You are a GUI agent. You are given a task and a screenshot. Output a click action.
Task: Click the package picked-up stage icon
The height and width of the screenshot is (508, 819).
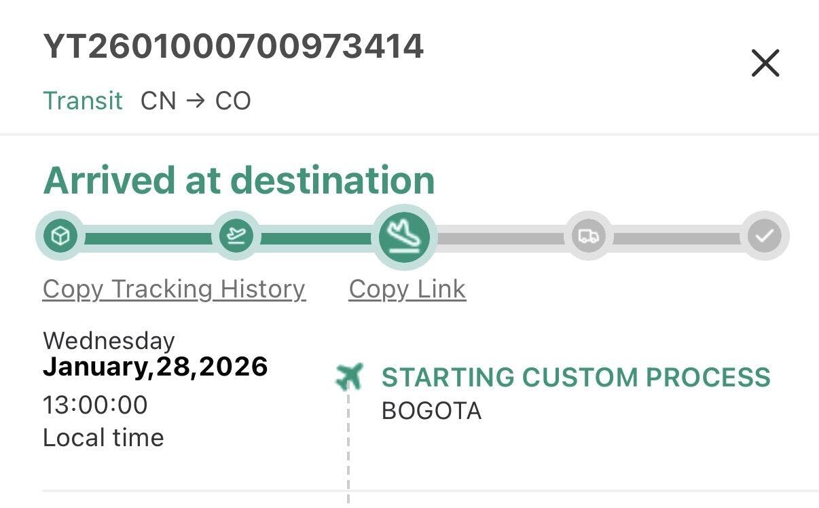[x=61, y=236]
